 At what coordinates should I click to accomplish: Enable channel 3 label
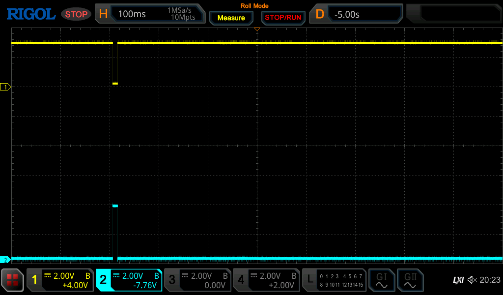coord(172,280)
